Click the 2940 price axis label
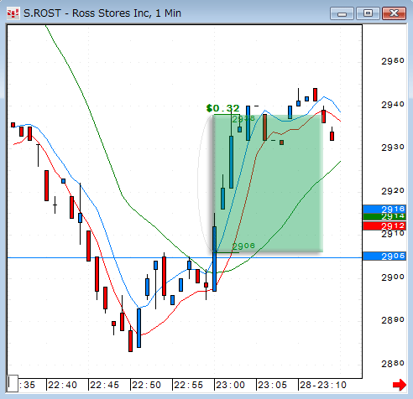Screen dimensions: 413x399 (393, 105)
